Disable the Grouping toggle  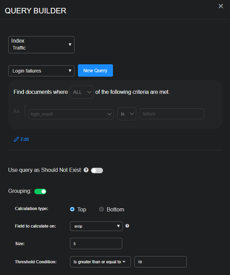click(x=41, y=191)
